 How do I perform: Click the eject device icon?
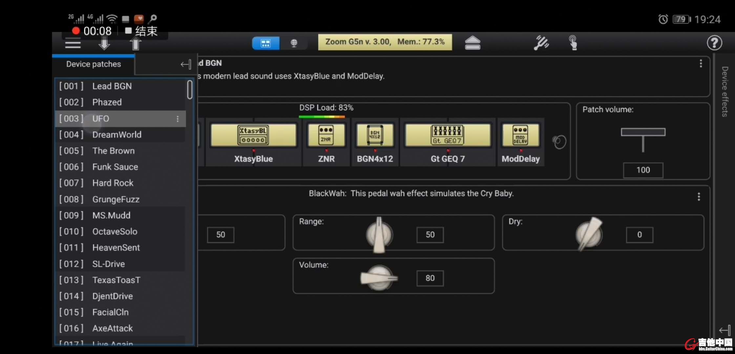(472, 43)
